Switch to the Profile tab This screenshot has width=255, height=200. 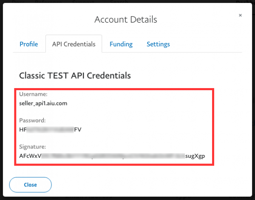coord(29,44)
